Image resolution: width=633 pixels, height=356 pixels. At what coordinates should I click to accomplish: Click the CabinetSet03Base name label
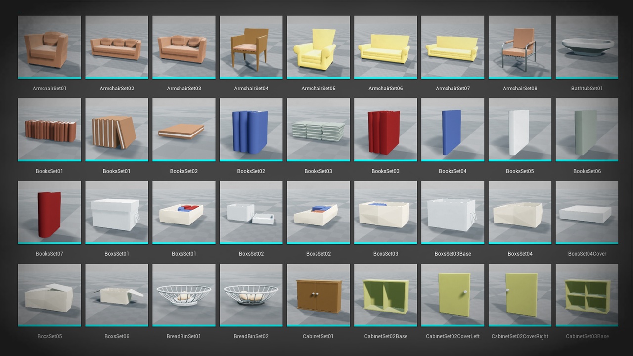pyautogui.click(x=587, y=336)
